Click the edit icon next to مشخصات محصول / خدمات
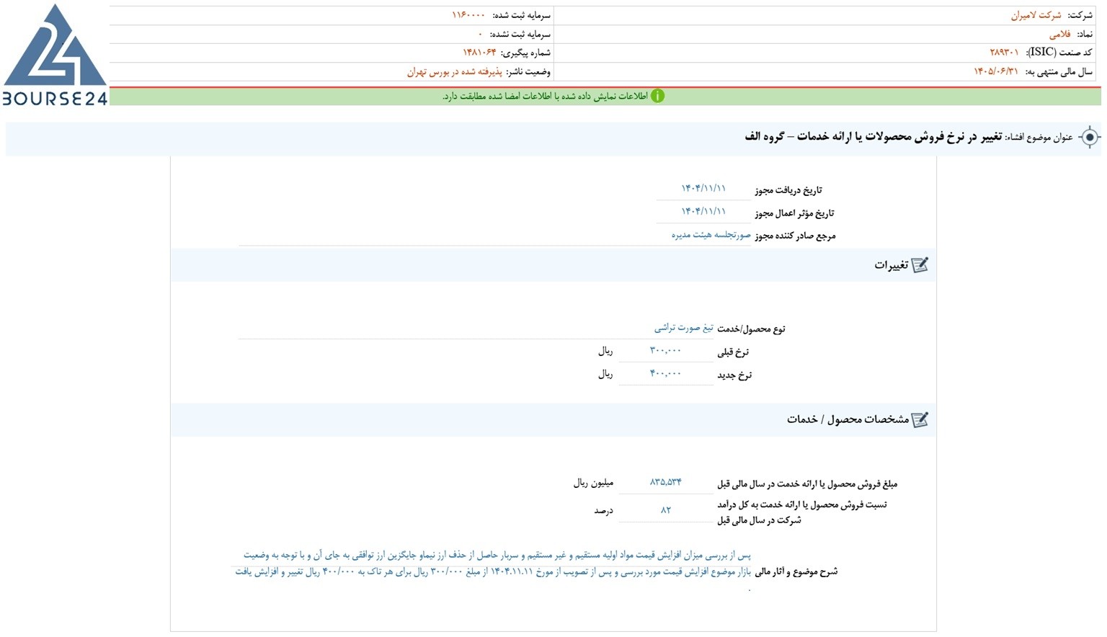 point(920,419)
